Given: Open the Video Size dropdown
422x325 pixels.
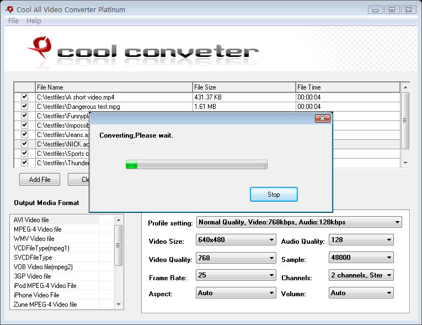Looking at the screenshot, I should 236,240.
